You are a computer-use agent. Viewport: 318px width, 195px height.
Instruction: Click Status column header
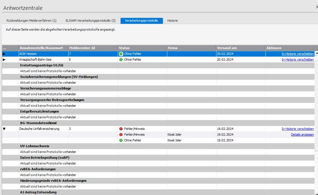pyautogui.click(x=142, y=48)
